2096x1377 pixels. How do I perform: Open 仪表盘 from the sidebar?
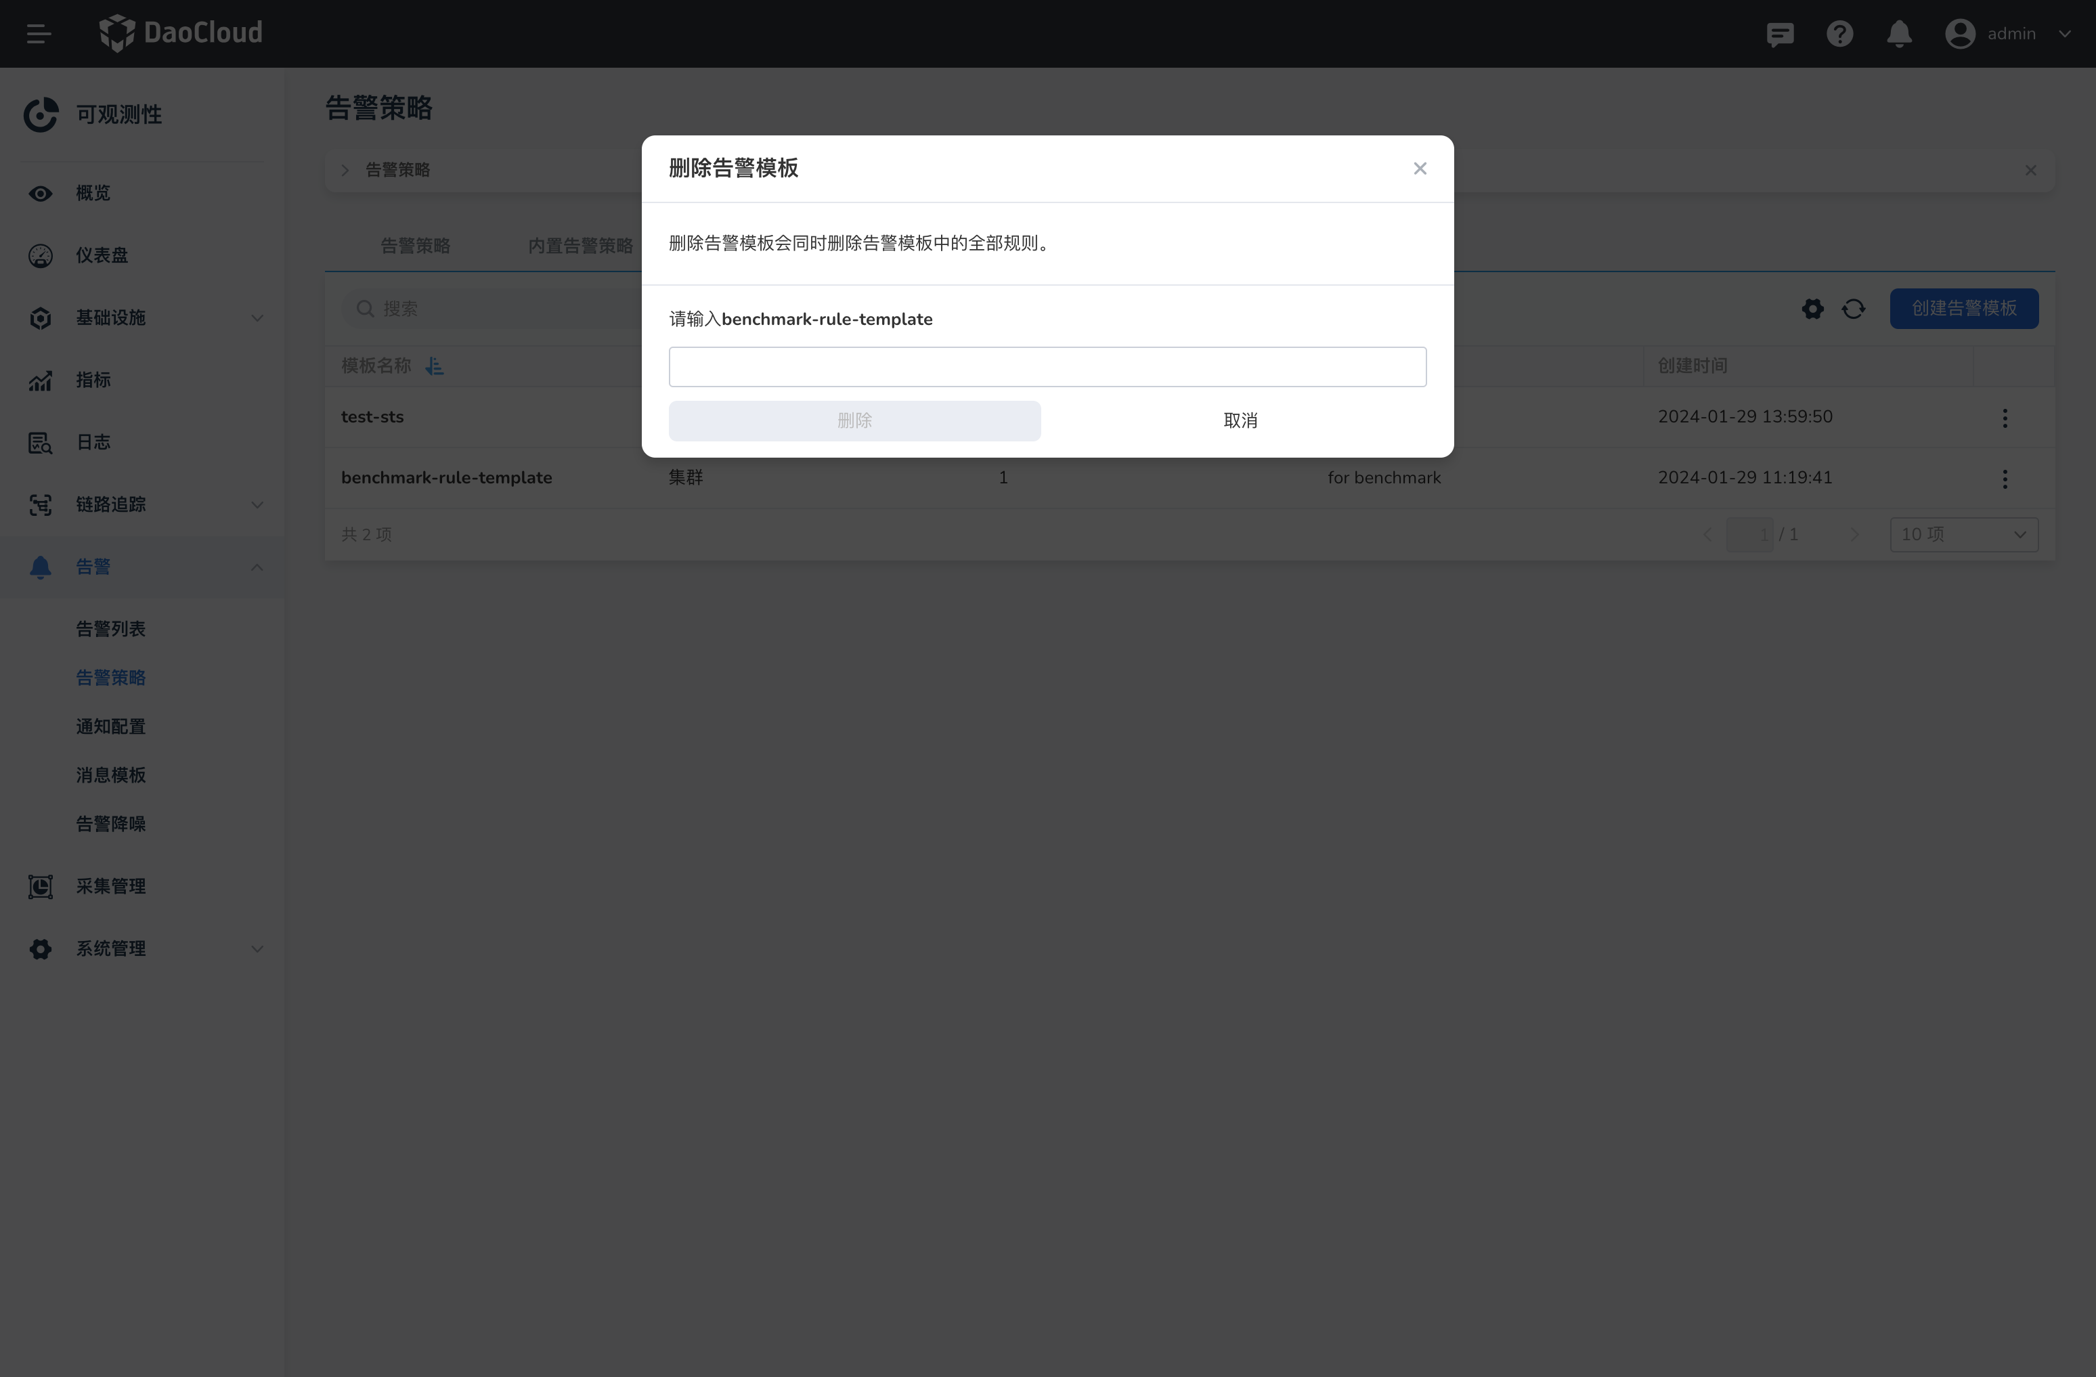pyautogui.click(x=102, y=255)
